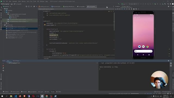Viewport: 174px width, 98px height.
Task: Click emulator rotate left icon
Action: (122, 9)
